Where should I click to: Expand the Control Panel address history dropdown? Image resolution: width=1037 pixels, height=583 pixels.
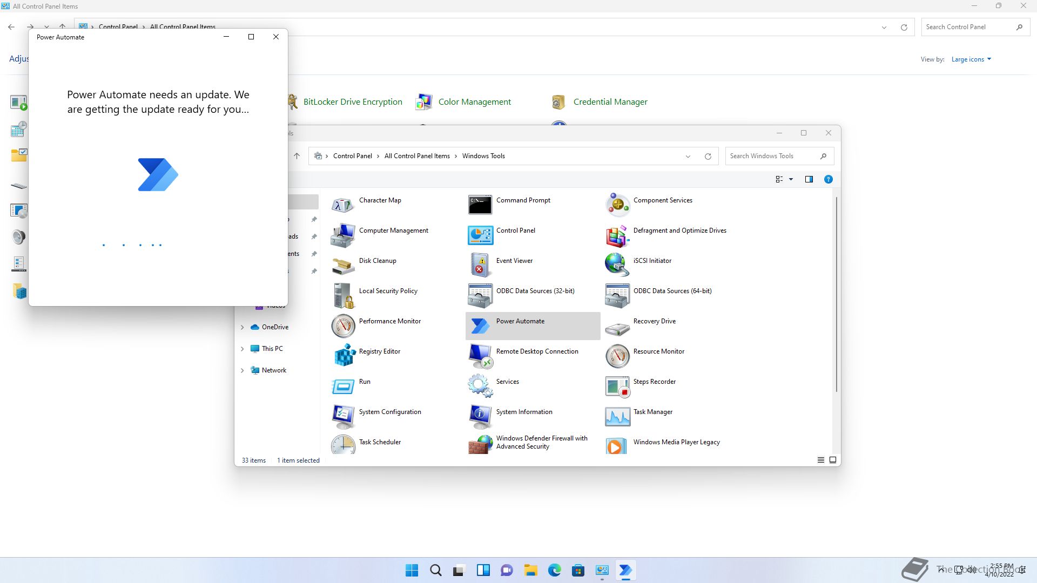point(884,28)
